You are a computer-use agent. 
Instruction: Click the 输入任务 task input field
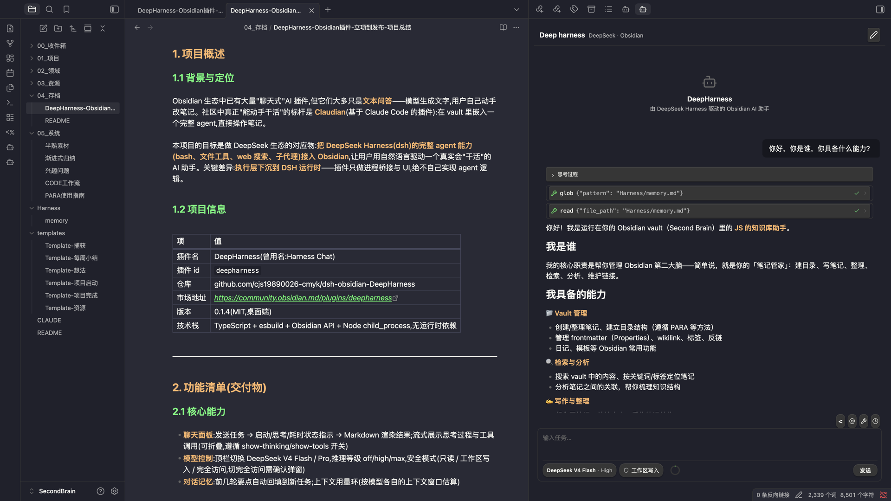709,443
